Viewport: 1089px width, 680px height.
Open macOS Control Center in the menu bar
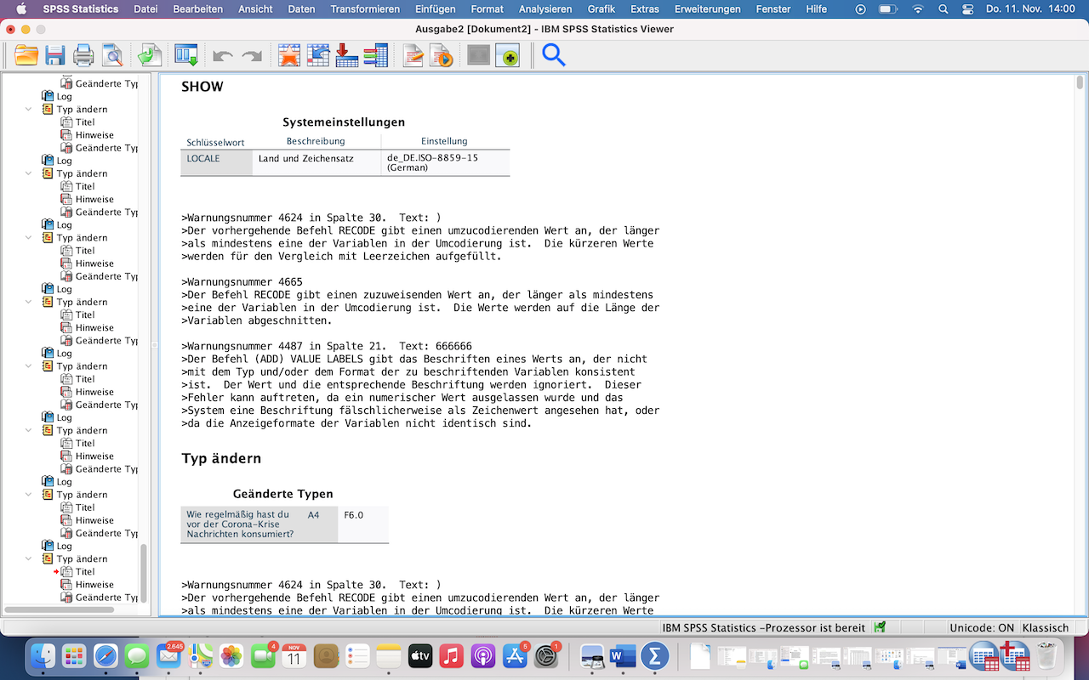967,9
